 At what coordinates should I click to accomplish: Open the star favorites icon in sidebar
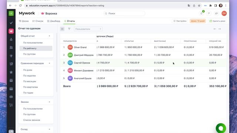pyautogui.click(x=11, y=72)
